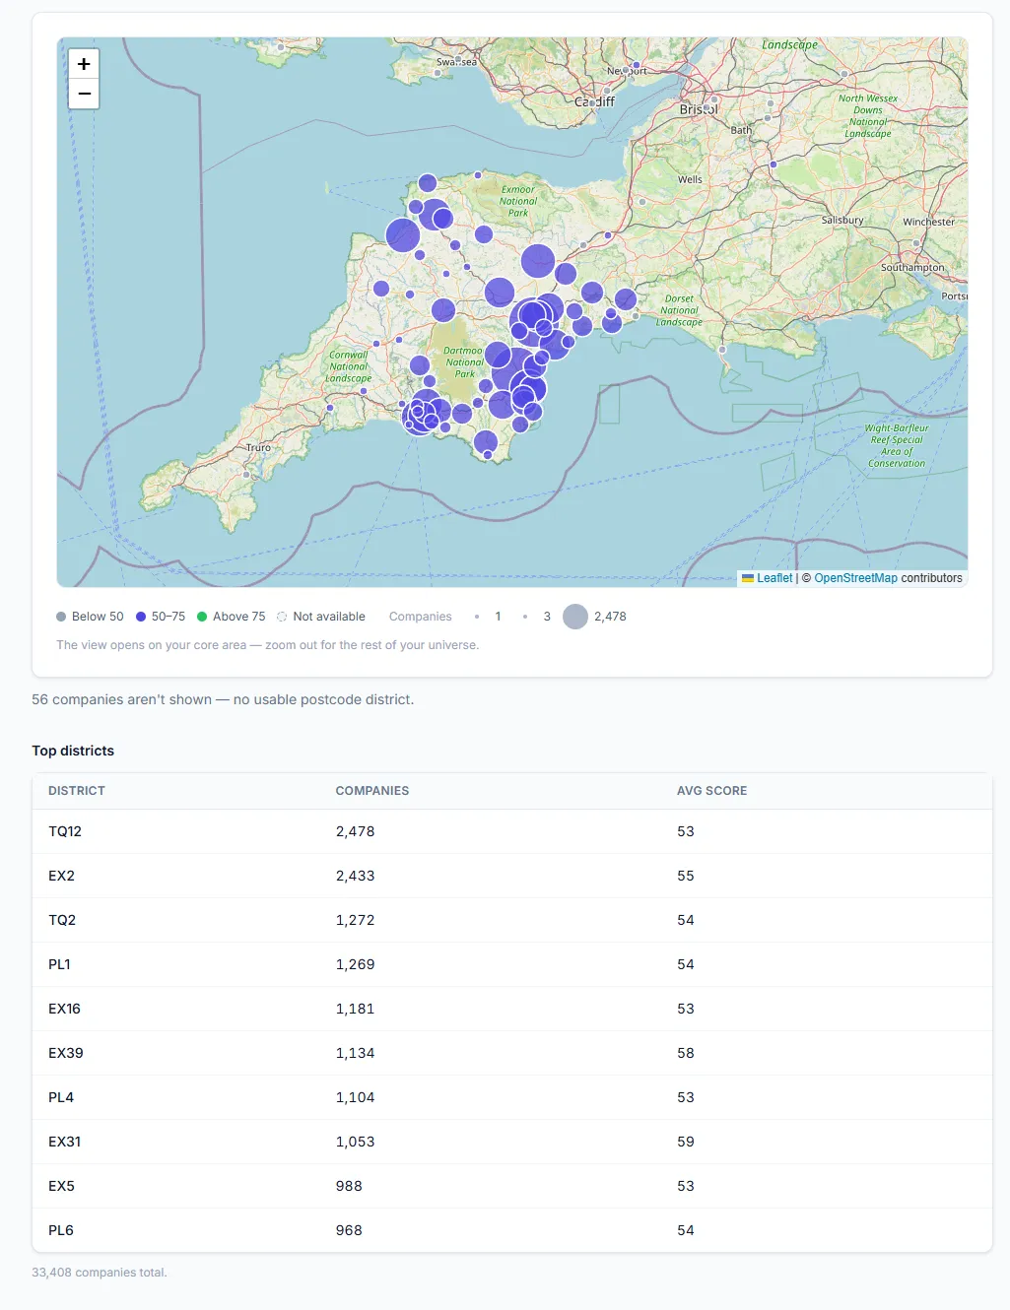1010x1310 pixels.
Task: Select the PL4 district cell
Action: (61, 1097)
